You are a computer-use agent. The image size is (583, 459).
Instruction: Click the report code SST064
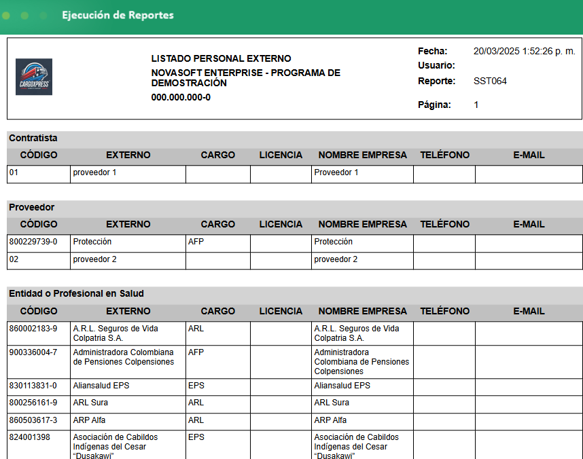pos(490,81)
